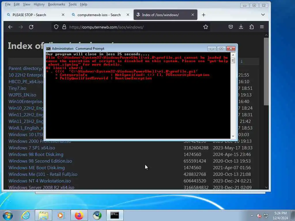Open the View menu
295x221 pixels.
pyautogui.click(x=27, y=4)
